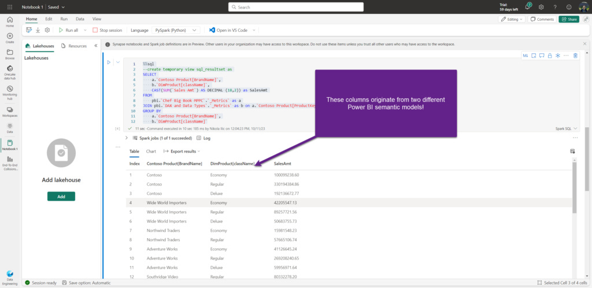Switch to the View ribbon tab
Image resolution: width=592 pixels, height=288 pixels.
97,19
